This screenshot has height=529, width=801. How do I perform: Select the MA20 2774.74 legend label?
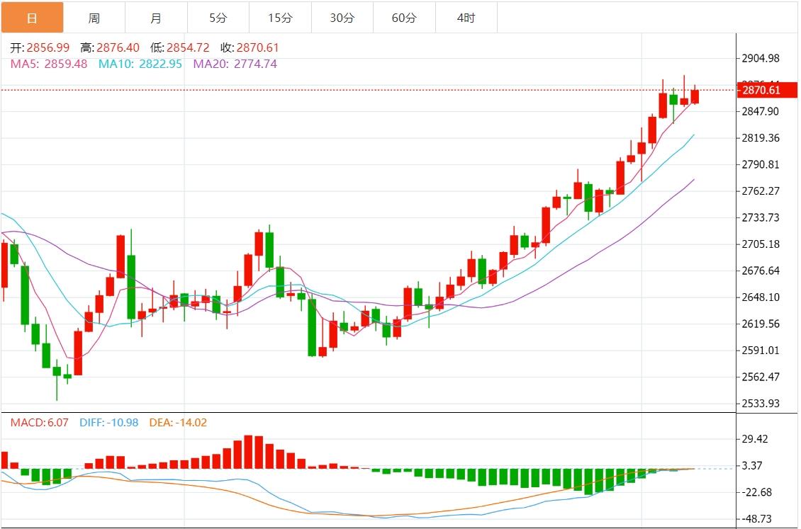click(235, 64)
